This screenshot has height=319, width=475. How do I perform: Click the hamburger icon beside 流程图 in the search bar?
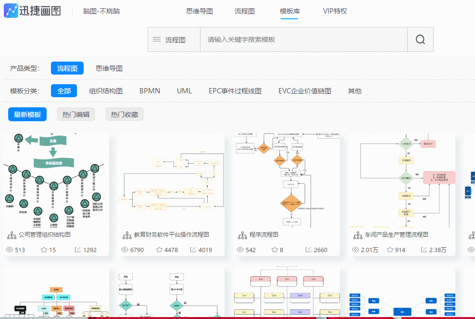(x=157, y=39)
